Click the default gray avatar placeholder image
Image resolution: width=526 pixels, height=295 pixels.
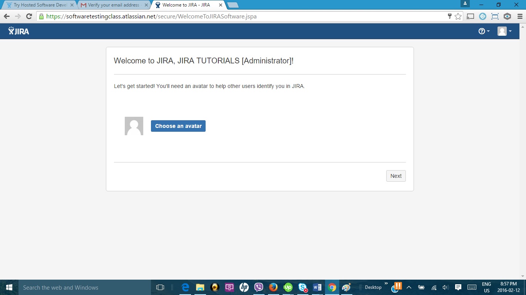point(134,126)
